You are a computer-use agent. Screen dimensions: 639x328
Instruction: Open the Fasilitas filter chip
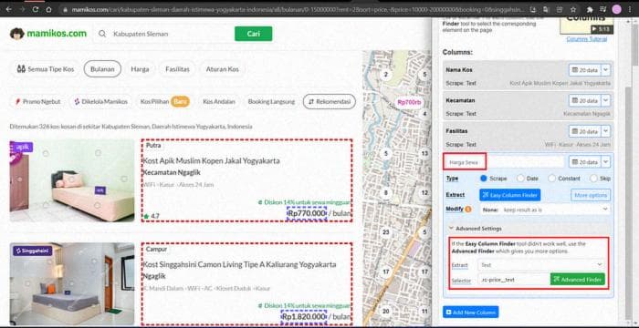(x=177, y=69)
